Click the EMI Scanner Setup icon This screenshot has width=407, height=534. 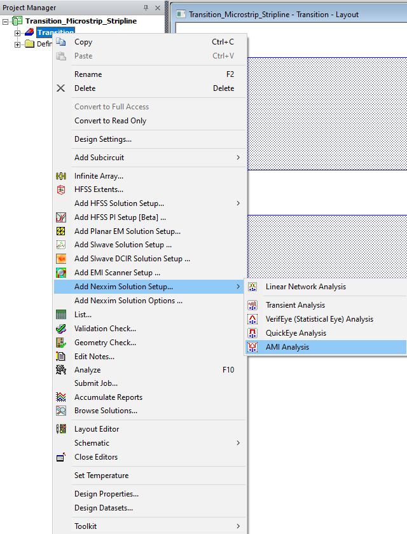click(x=61, y=273)
